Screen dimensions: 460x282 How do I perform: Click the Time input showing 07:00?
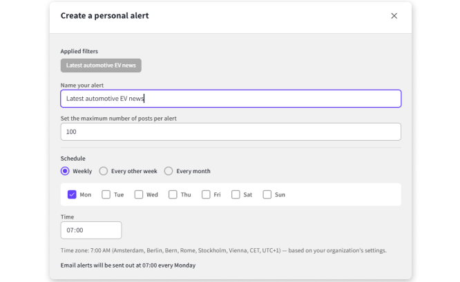pyautogui.click(x=91, y=230)
